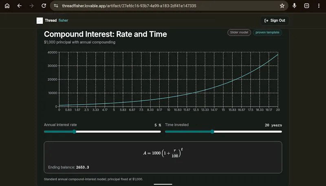Adjust the Annual interest rate slider handle
The height and width of the screenshot is (186, 326).
(x=74, y=132)
